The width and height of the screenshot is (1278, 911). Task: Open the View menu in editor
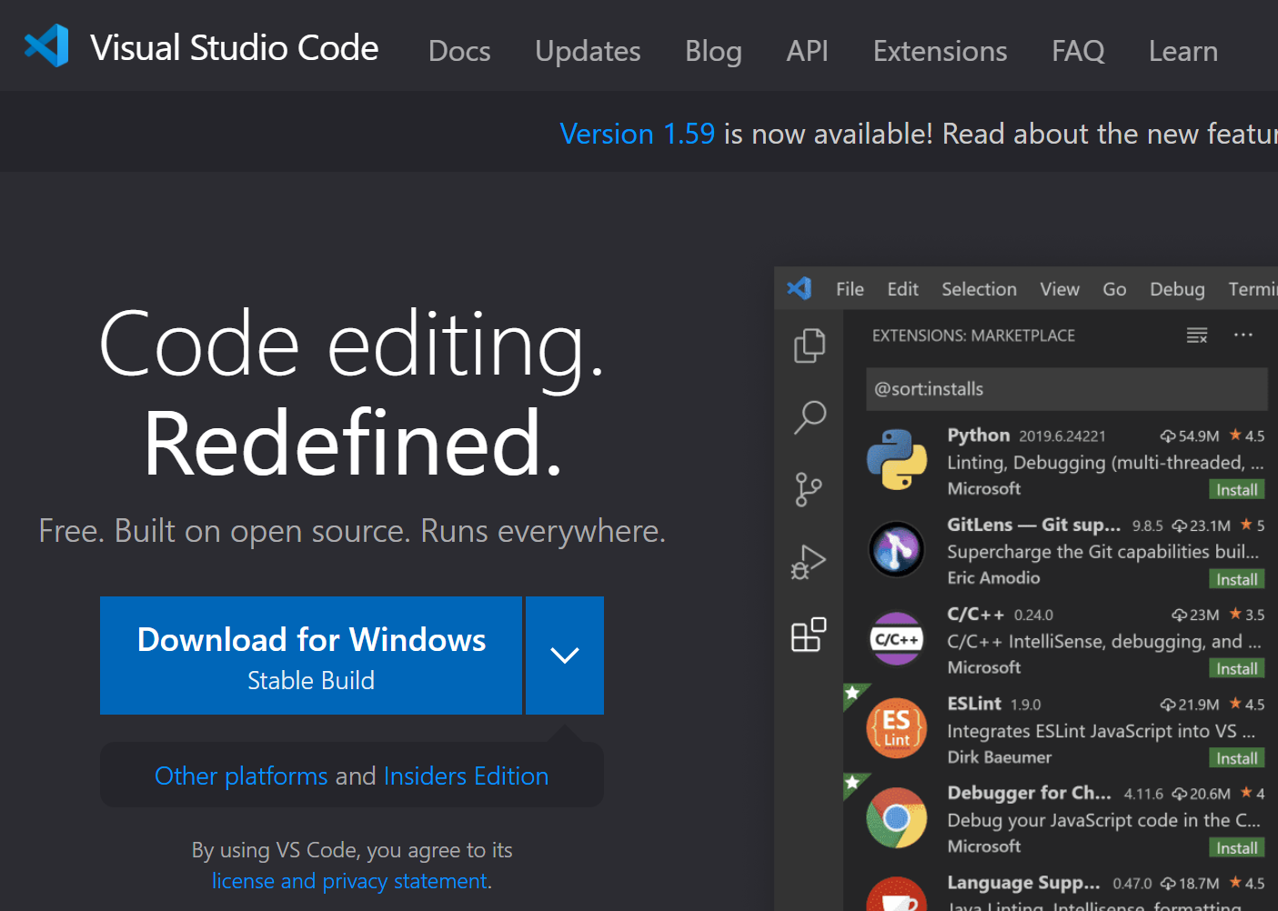(1060, 289)
